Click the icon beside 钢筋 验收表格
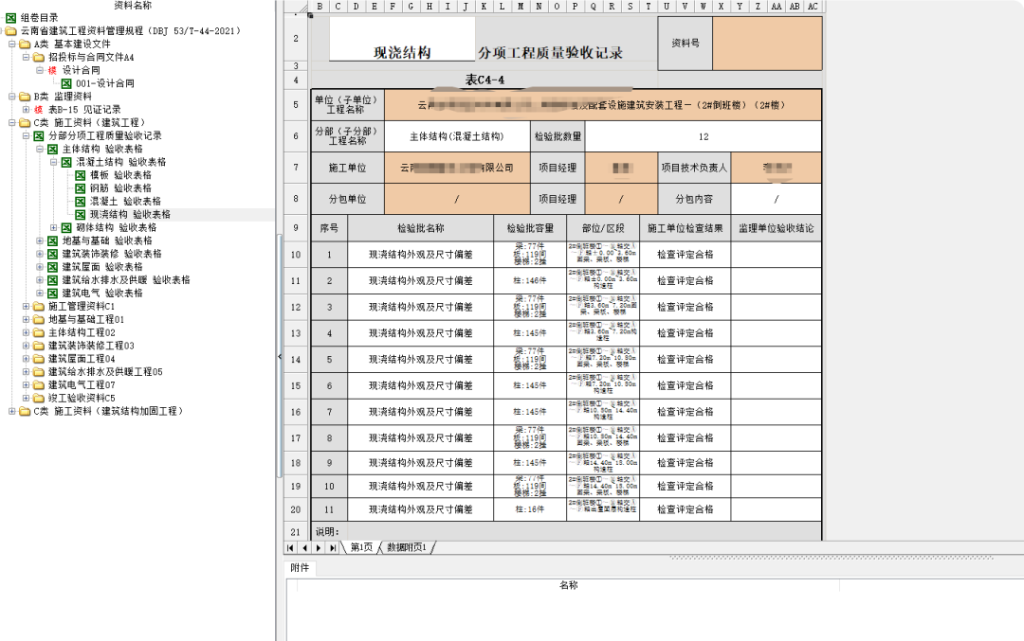The height and width of the screenshot is (641, 1024). (x=81, y=187)
